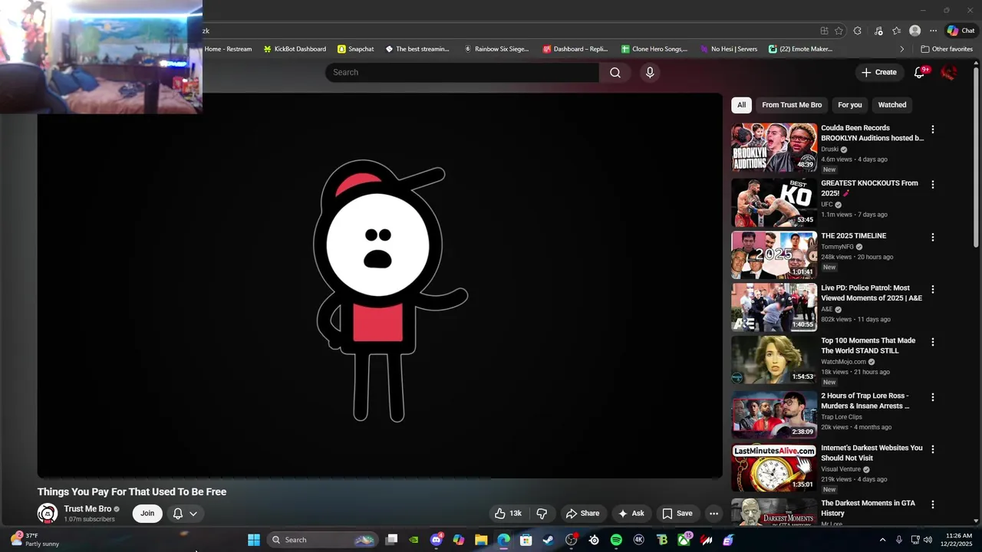
Task: Expand the subscription notification chevron
Action: [193, 514]
